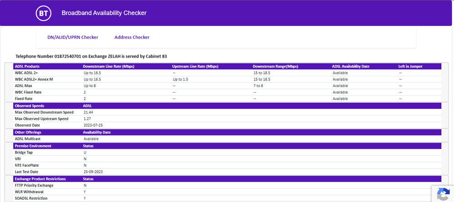This screenshot has width=454, height=202.
Task: Click the last test date 25-09-2023
Action: pyautogui.click(x=93, y=172)
